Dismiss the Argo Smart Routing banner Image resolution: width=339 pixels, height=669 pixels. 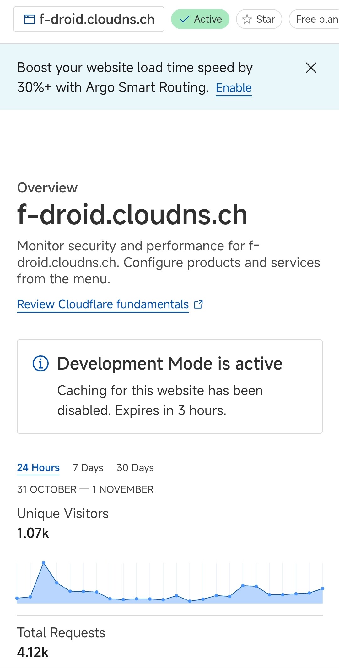311,68
